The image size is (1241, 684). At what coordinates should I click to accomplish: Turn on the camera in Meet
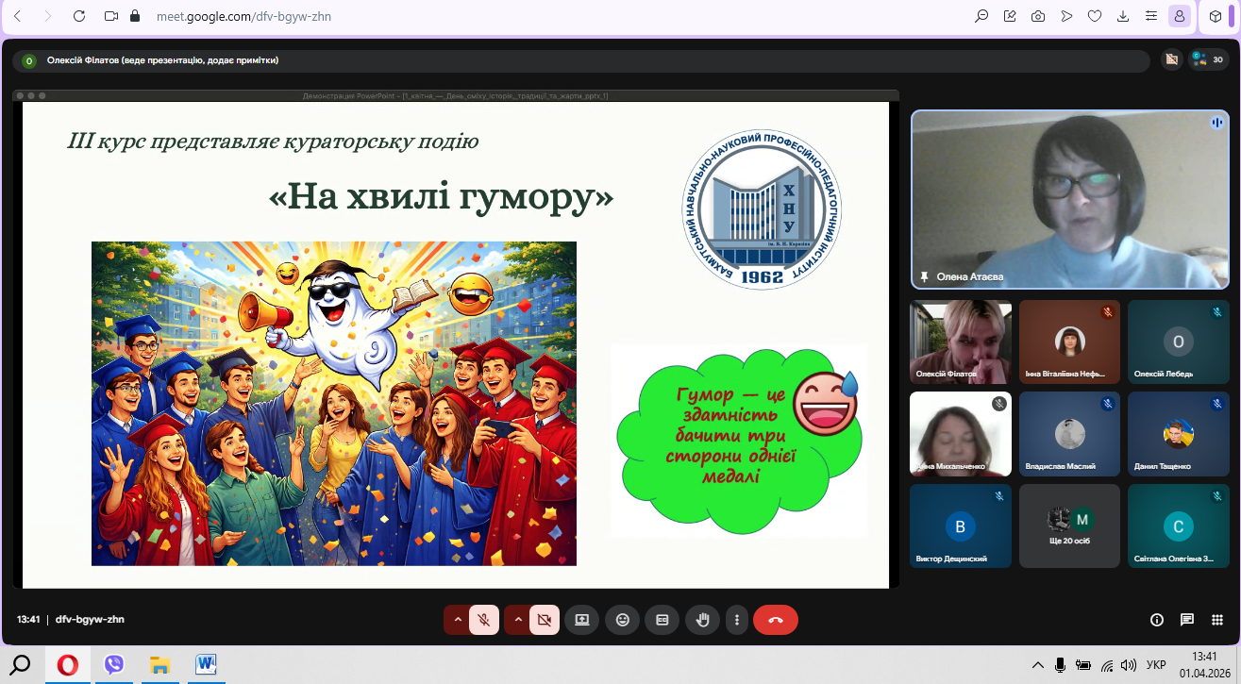pos(544,620)
